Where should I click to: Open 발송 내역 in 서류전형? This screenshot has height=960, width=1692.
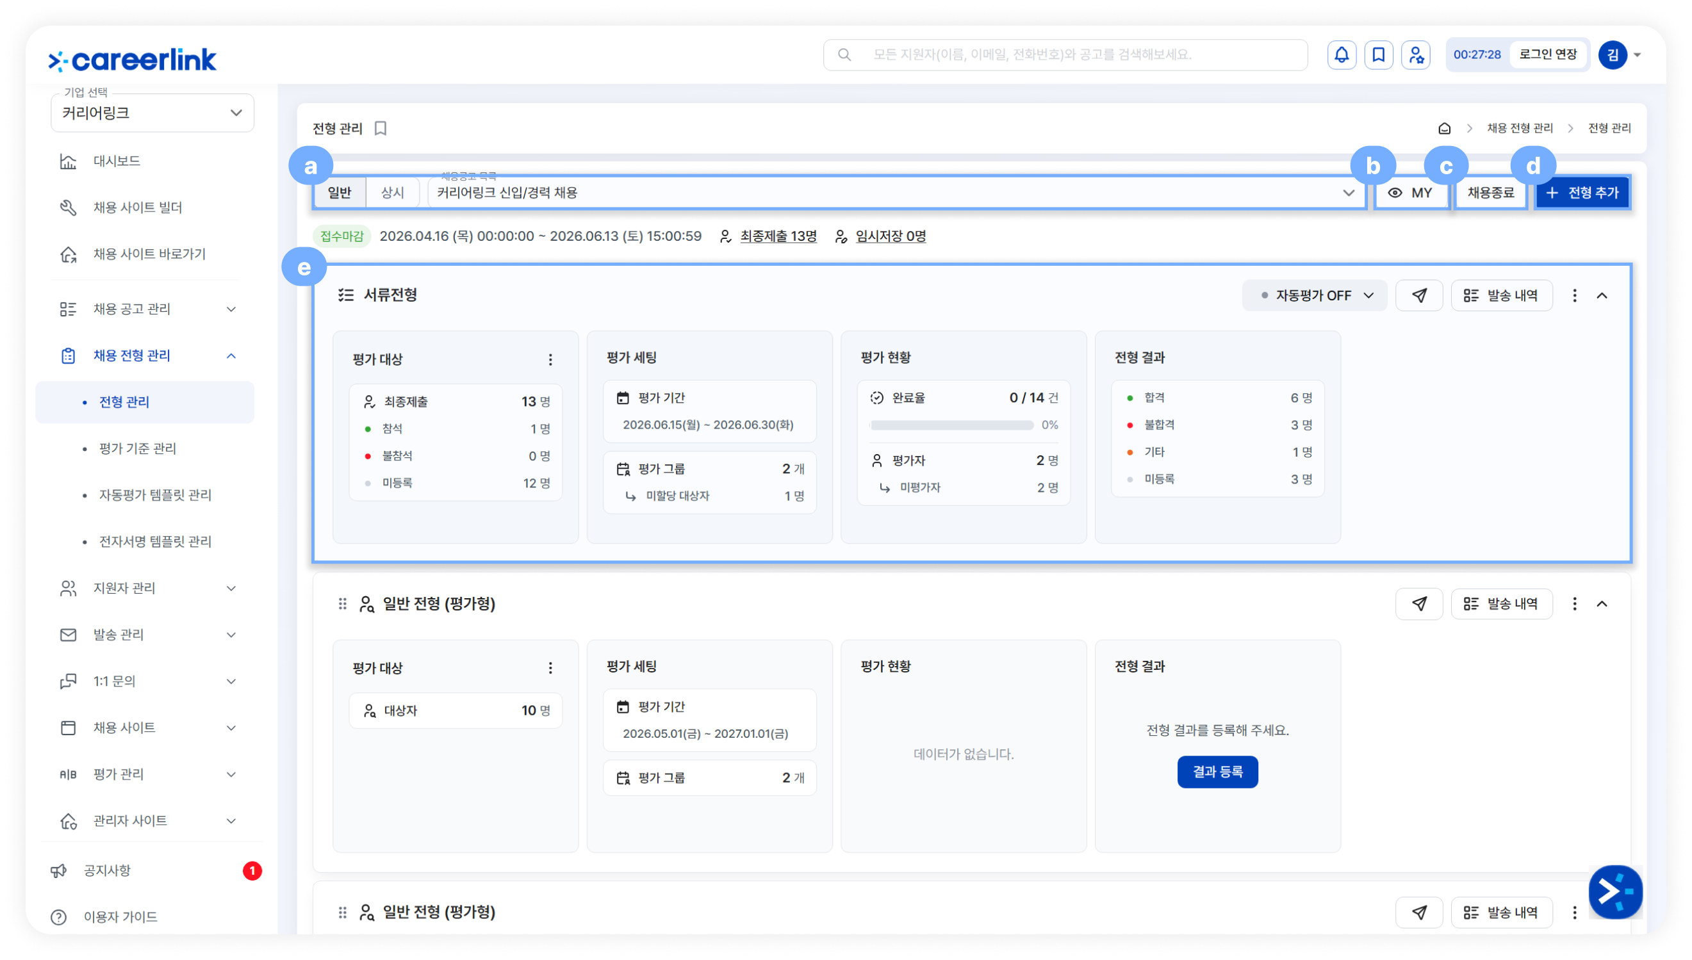tap(1501, 295)
